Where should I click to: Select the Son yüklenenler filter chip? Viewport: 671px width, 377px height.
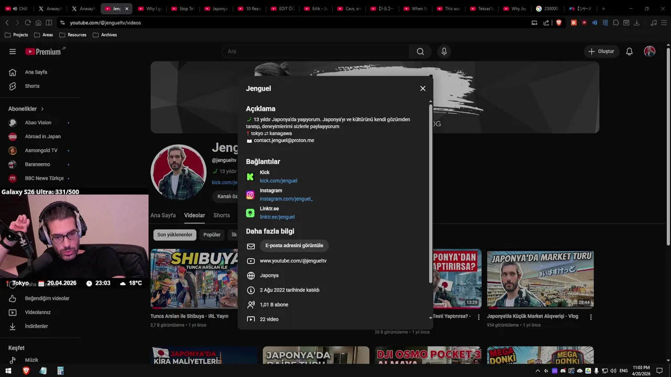coord(175,235)
